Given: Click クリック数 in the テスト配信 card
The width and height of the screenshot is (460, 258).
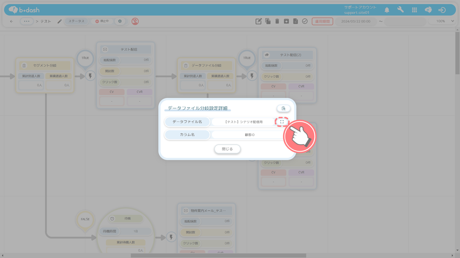Looking at the screenshot, I should 110,82.
